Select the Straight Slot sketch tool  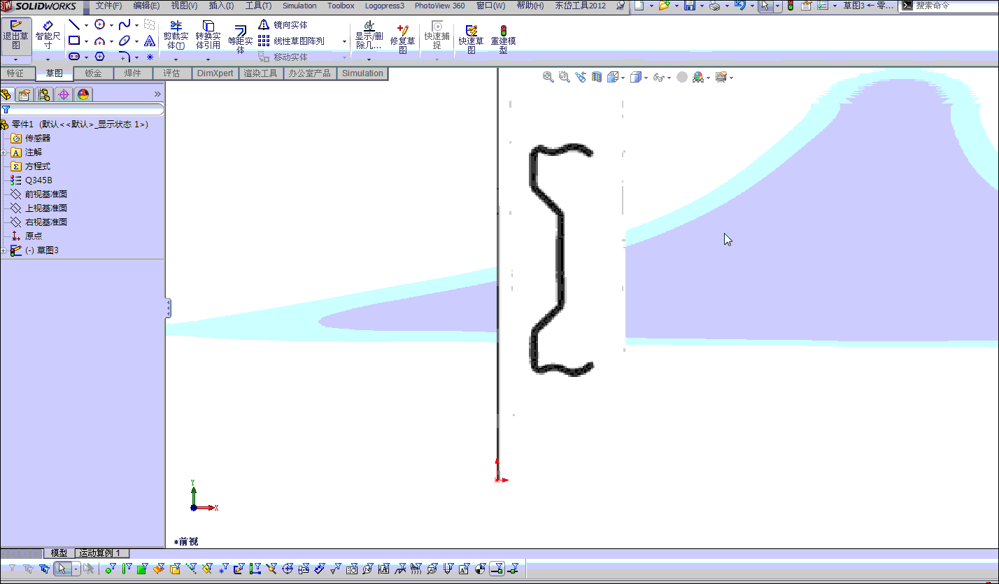(x=74, y=57)
